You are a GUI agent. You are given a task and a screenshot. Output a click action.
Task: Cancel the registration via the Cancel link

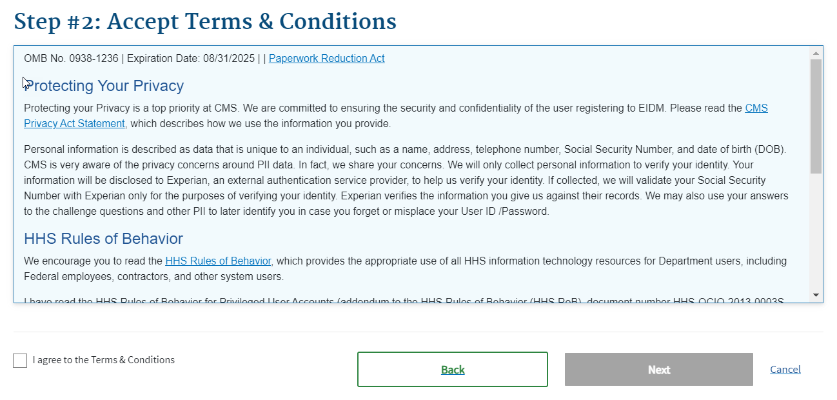click(x=785, y=370)
